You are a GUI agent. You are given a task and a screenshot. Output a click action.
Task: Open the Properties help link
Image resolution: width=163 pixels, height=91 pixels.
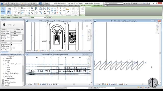(x=5, y=52)
